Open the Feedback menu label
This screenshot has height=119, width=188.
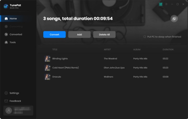coord(15,101)
